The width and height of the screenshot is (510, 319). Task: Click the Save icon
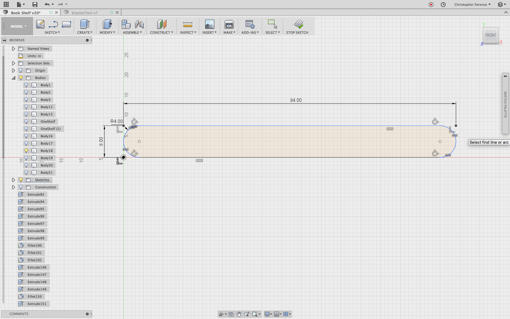[x=35, y=4]
